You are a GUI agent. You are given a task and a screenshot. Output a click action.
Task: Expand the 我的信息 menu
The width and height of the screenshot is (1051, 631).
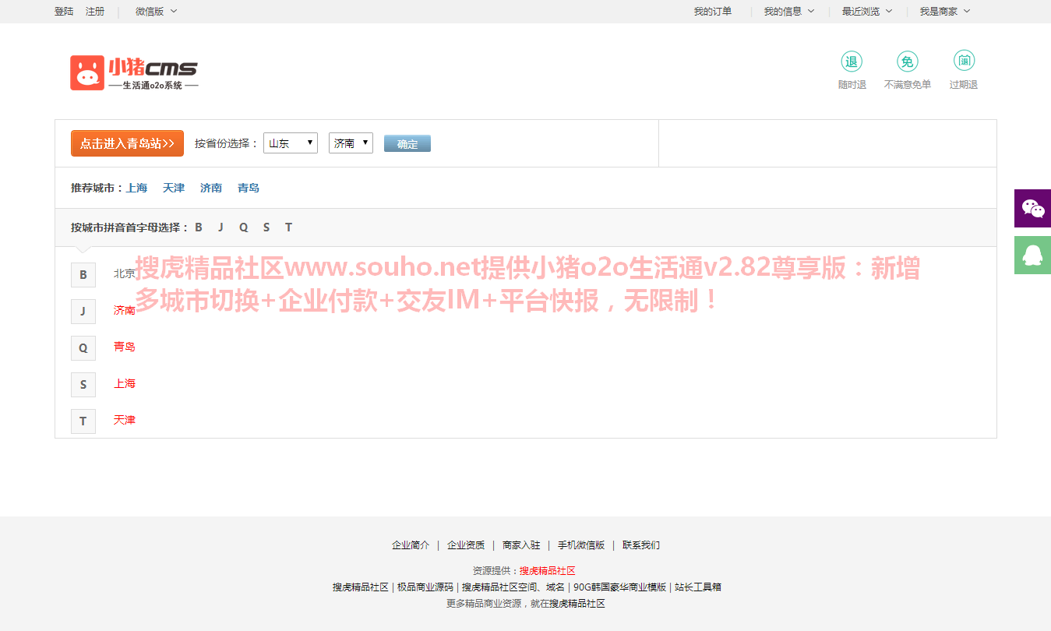click(x=788, y=11)
